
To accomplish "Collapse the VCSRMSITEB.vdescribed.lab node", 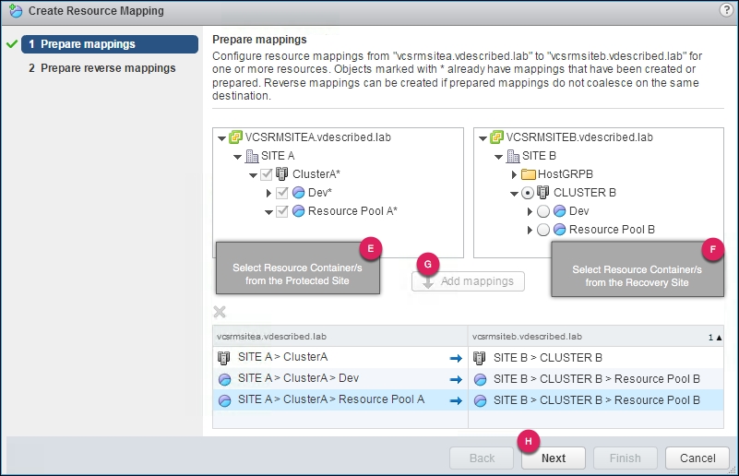I will coord(483,138).
